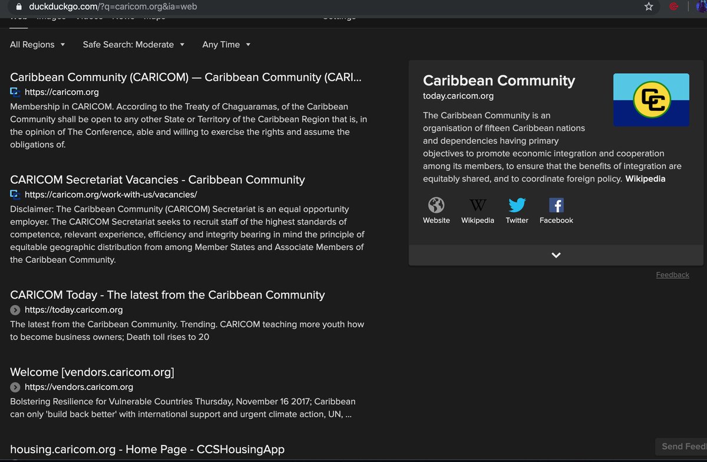The image size is (707, 462).
Task: Click the Caribbean Community panel heading
Action: coord(499,81)
